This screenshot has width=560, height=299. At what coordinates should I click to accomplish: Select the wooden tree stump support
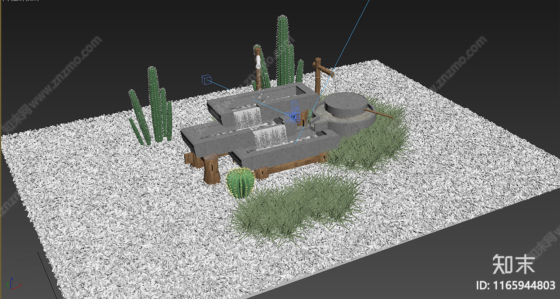211,169
